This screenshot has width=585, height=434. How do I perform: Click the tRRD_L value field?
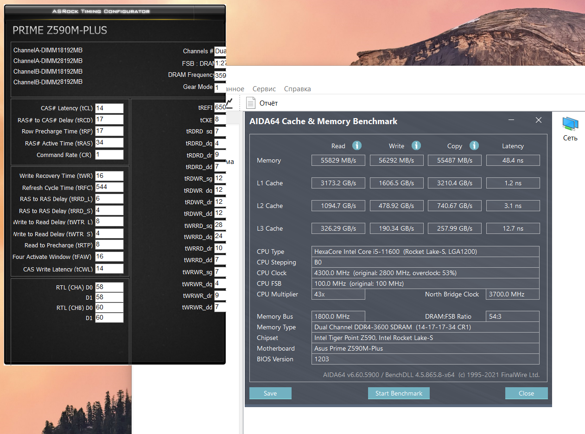109,199
